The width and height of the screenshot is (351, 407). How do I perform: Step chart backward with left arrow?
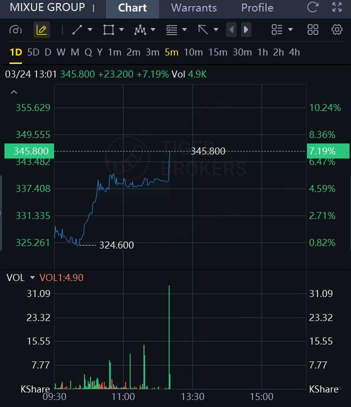click(x=231, y=29)
